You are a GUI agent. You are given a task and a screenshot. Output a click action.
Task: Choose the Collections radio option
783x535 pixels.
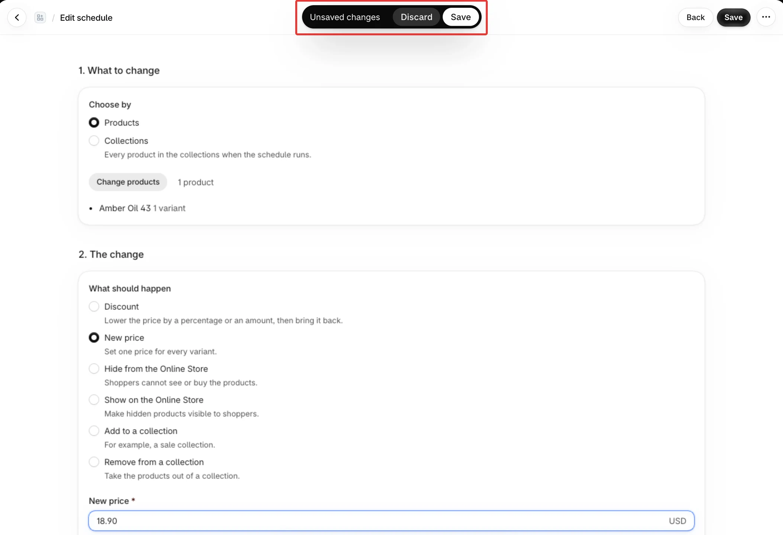[x=94, y=141]
